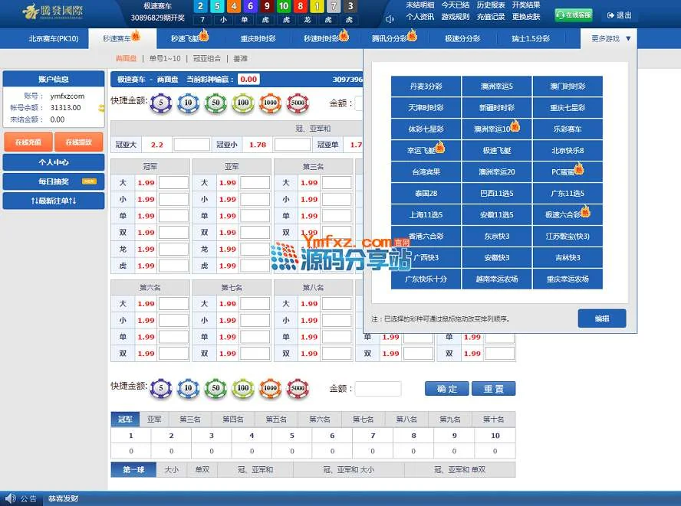Select 澳洲幸运5 in the games list
681x506 pixels.
pyautogui.click(x=496, y=87)
